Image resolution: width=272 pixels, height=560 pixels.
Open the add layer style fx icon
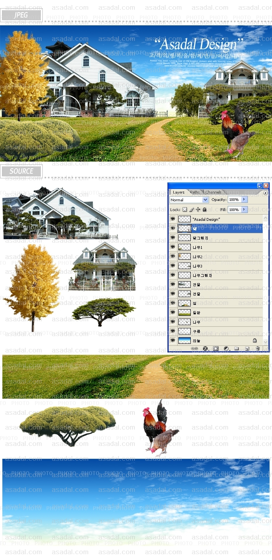pyautogui.click(x=205, y=349)
